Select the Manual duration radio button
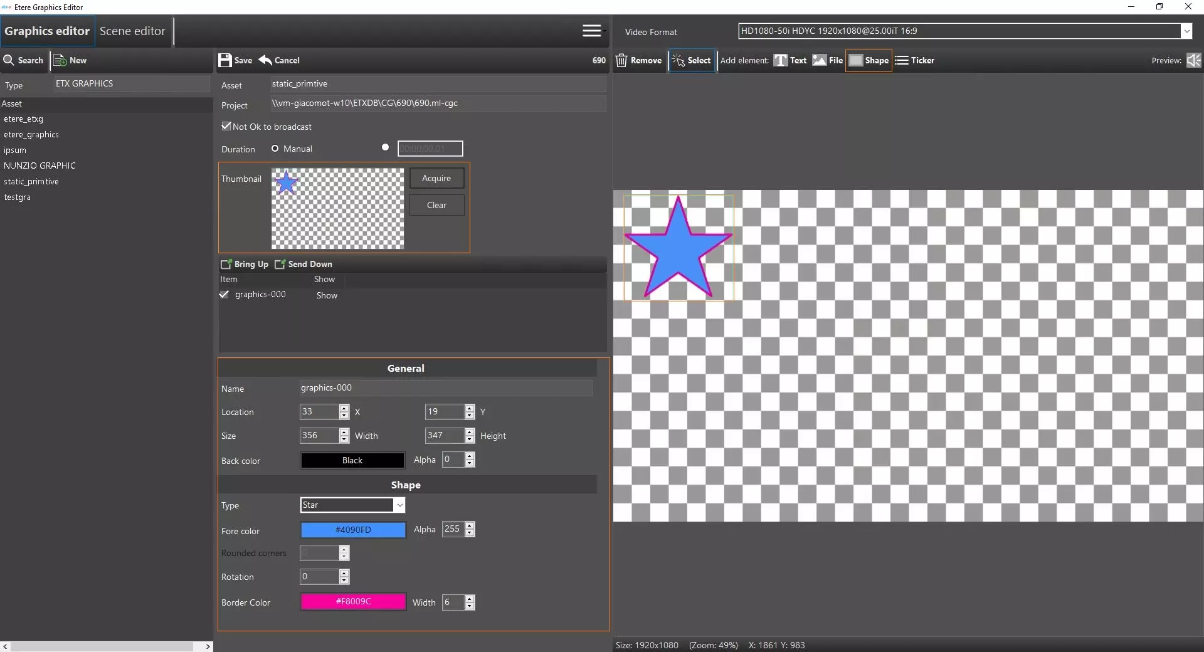 275,149
